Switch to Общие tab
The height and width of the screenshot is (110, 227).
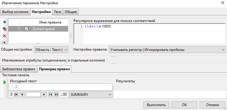coord(71,12)
